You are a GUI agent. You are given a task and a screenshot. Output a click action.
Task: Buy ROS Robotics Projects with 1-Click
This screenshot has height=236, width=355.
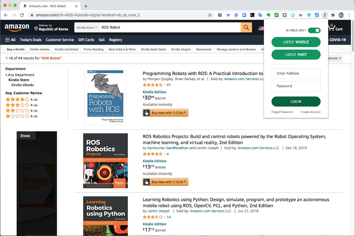pos(166,182)
